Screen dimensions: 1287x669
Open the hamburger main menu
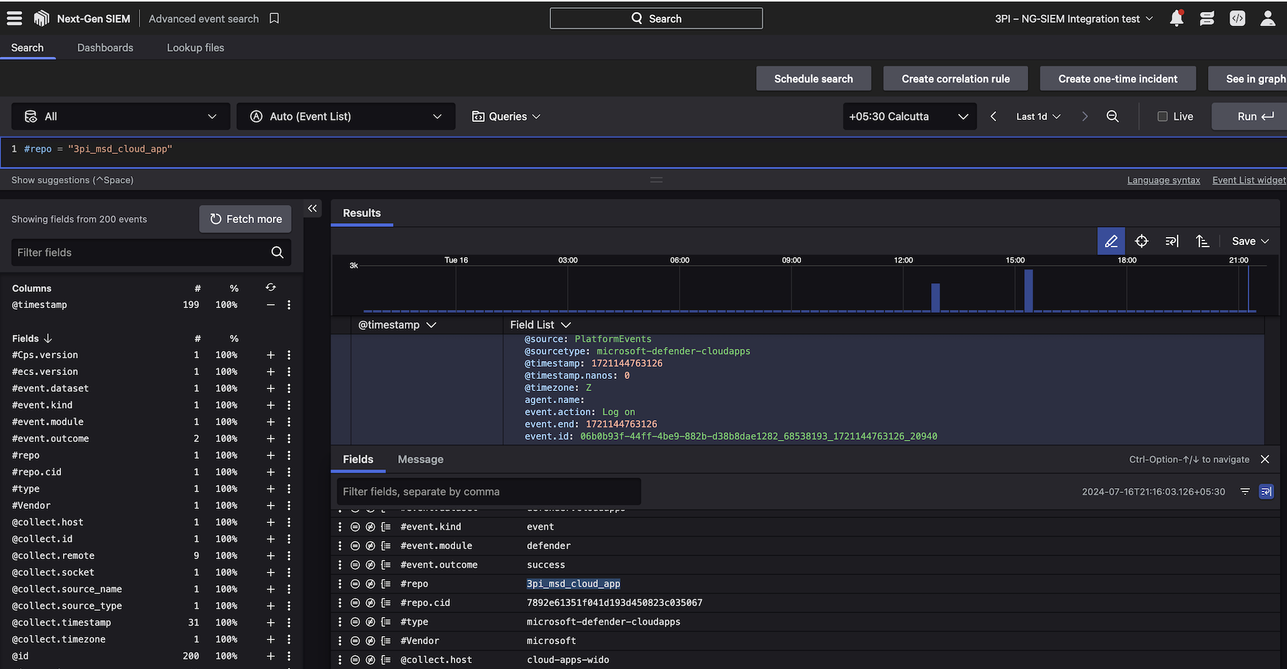tap(15, 19)
